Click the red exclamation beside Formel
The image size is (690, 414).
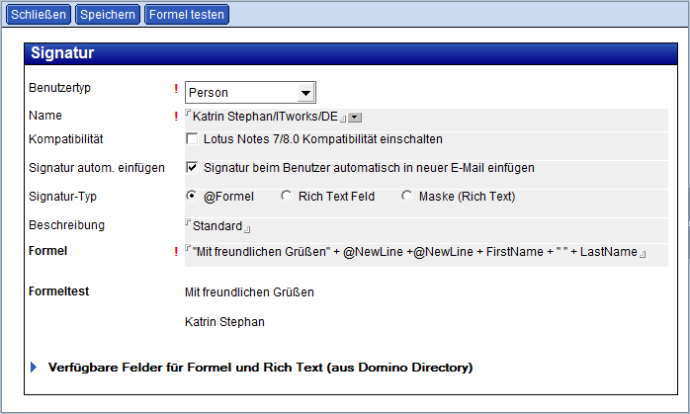176,252
